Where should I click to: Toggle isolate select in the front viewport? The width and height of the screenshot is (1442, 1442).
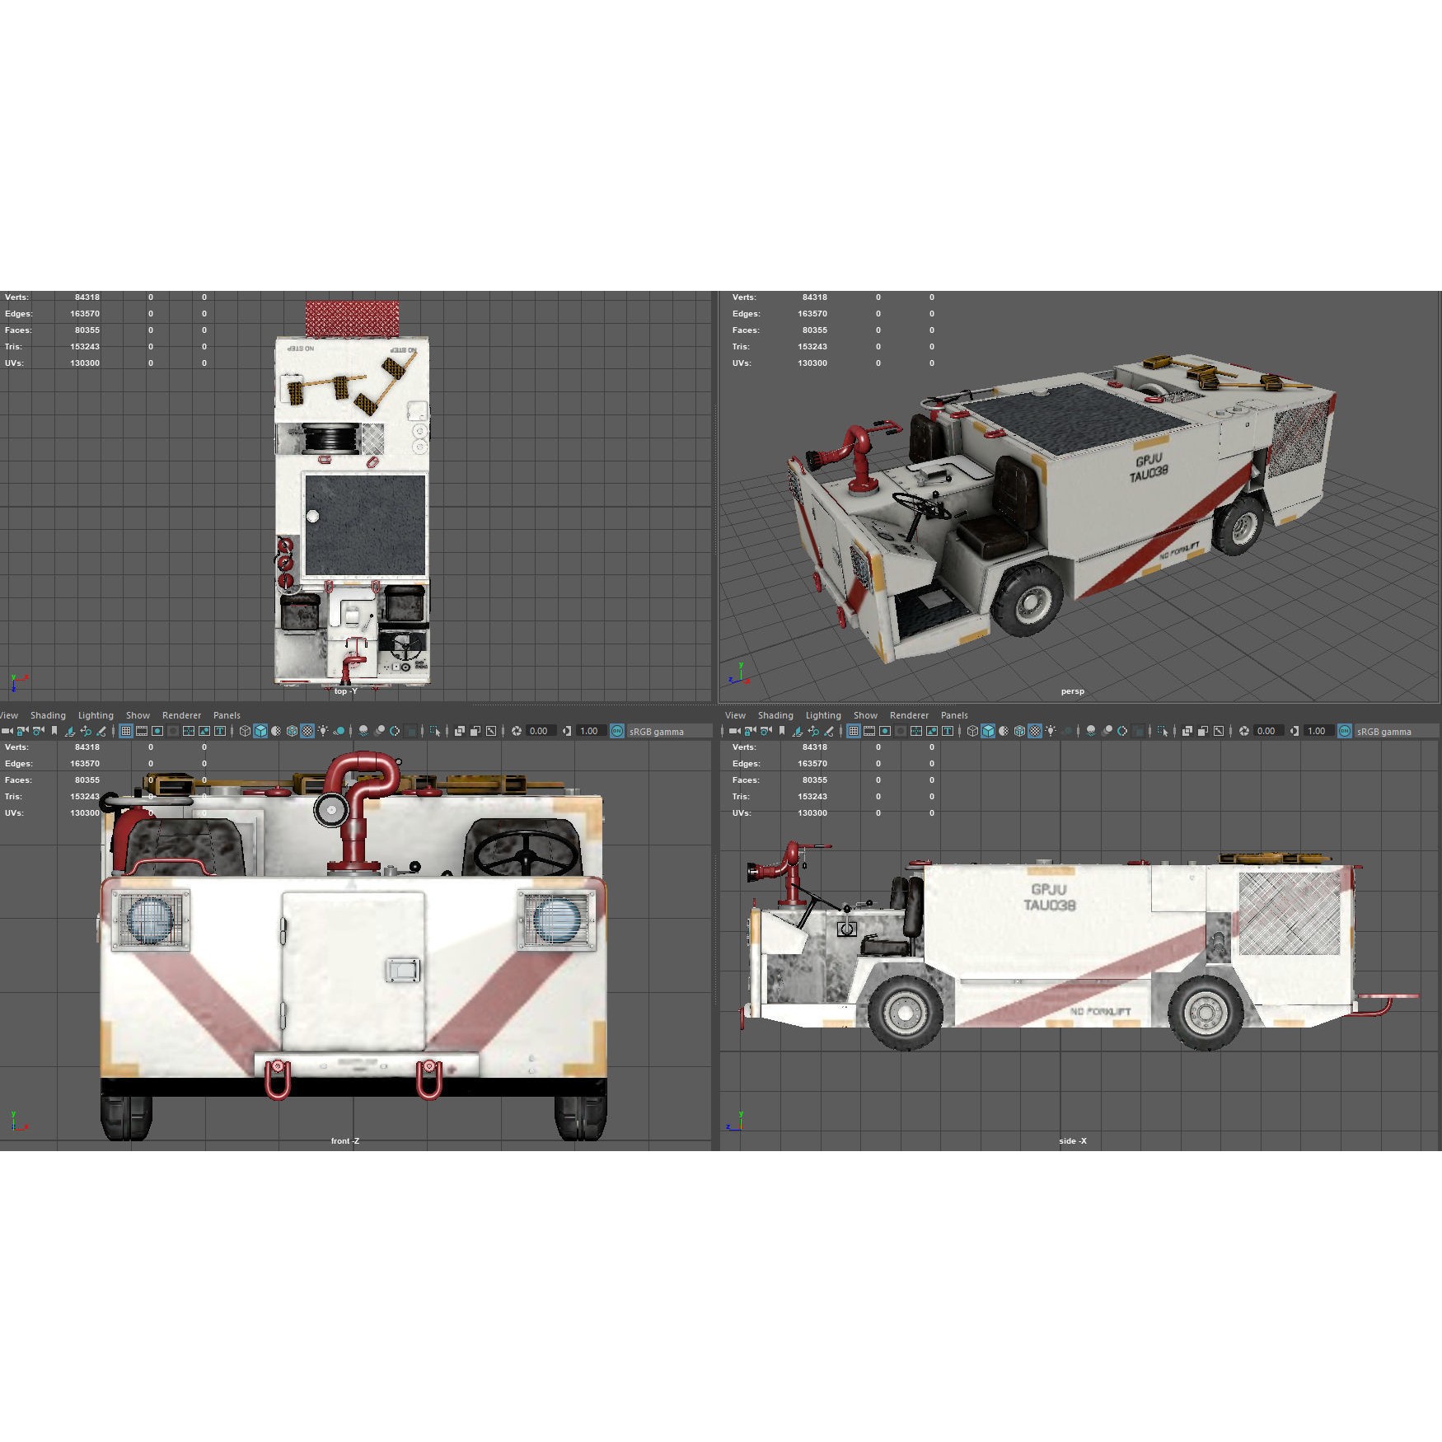(435, 731)
